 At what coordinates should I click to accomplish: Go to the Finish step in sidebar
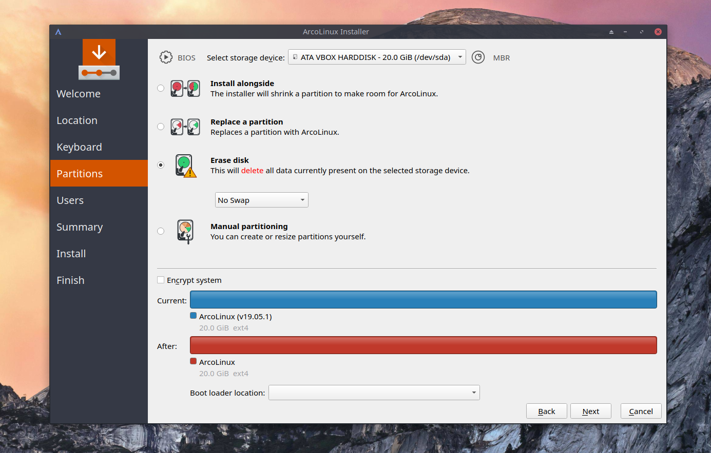tap(99, 280)
